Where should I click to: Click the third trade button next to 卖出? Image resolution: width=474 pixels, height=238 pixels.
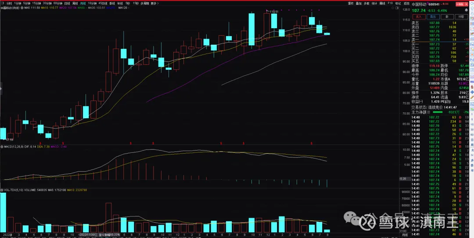(x=447, y=17)
